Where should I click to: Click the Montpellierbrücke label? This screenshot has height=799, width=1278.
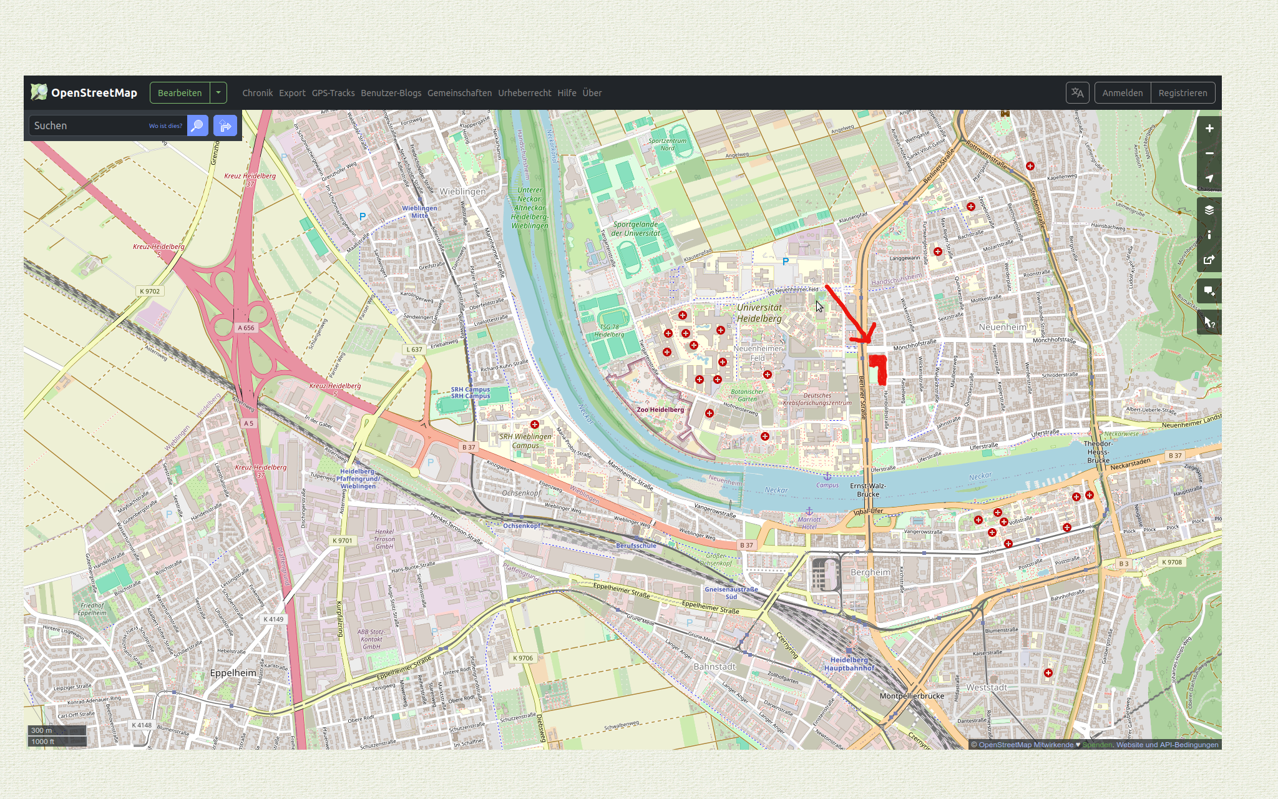(x=912, y=696)
